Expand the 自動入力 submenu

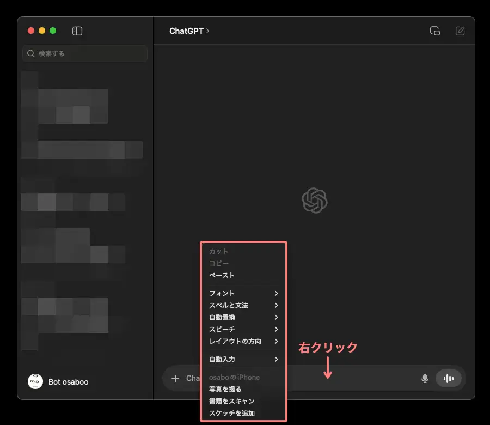pyautogui.click(x=243, y=359)
